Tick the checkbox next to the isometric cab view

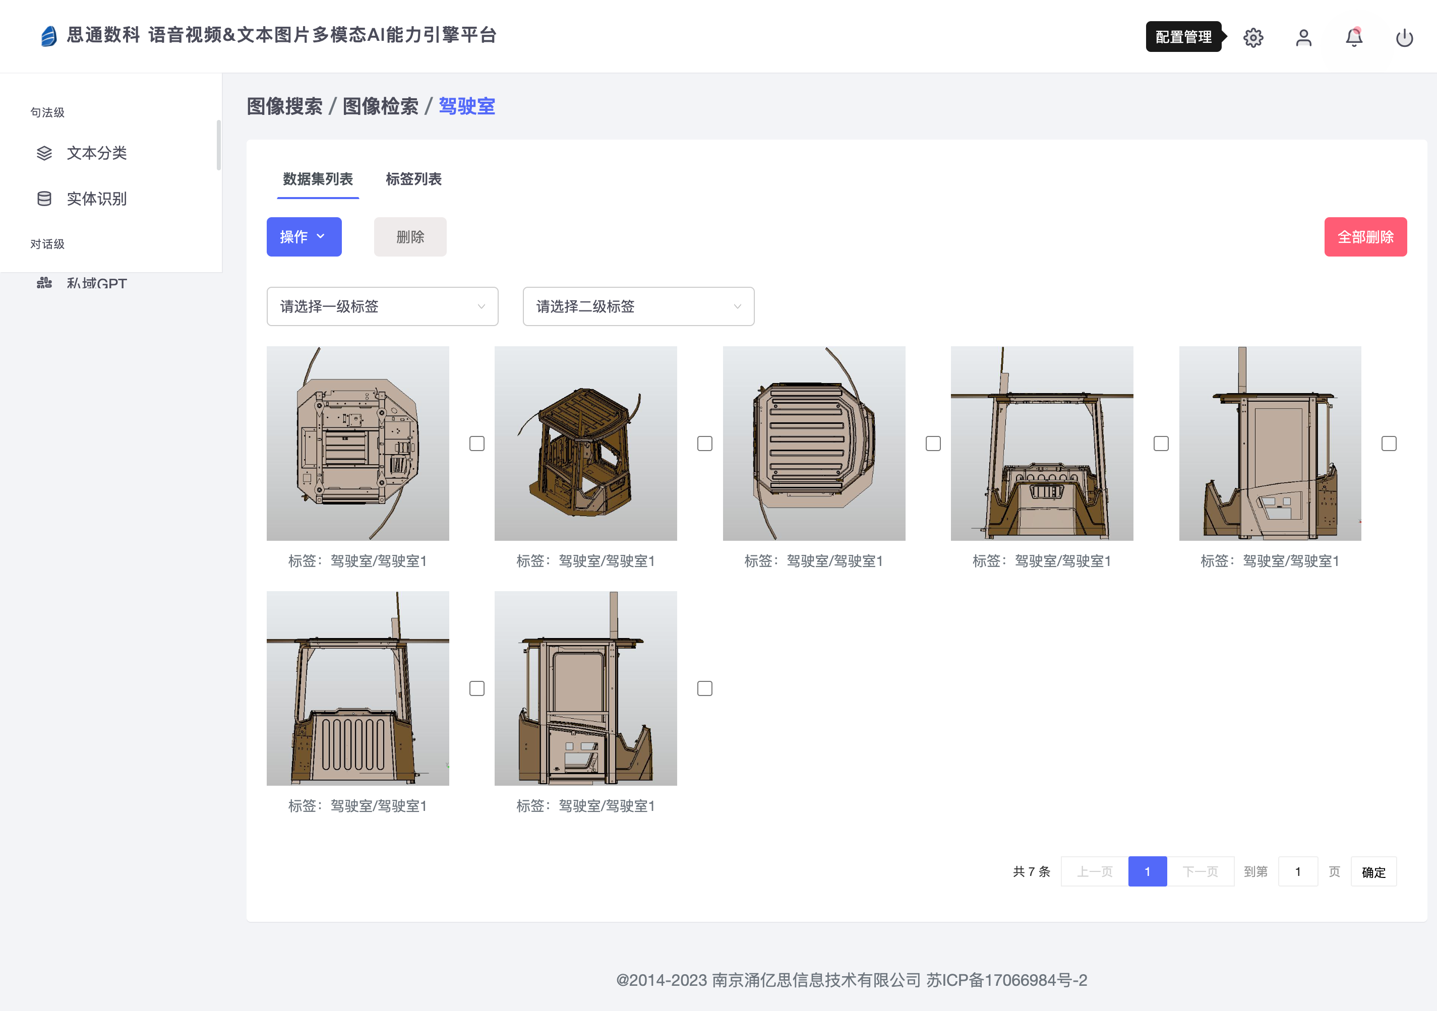(705, 443)
